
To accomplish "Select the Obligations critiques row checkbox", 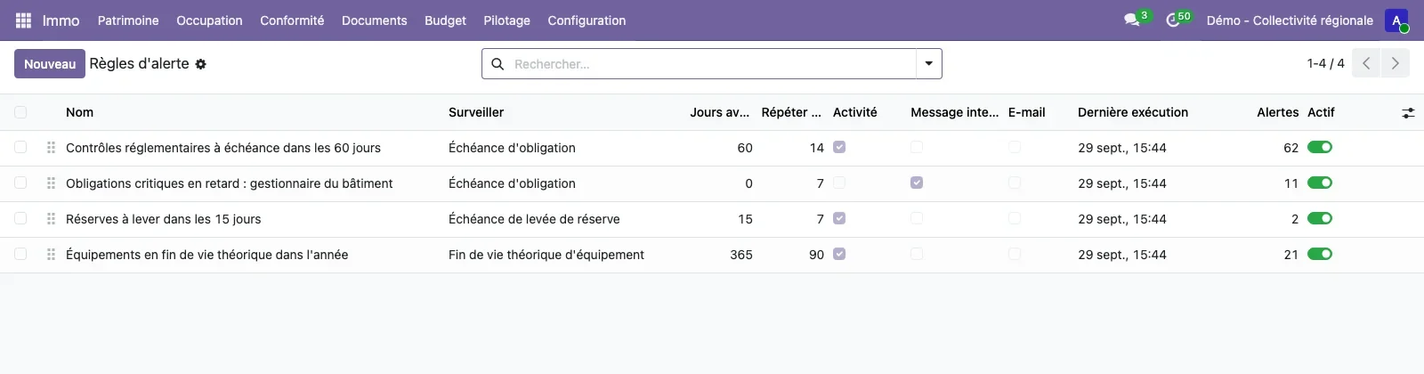I will tap(20, 183).
